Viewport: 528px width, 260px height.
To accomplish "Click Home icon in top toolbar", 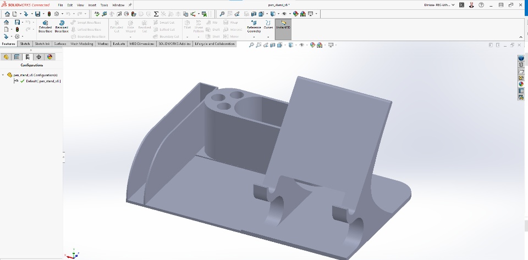I will [x=7, y=14].
